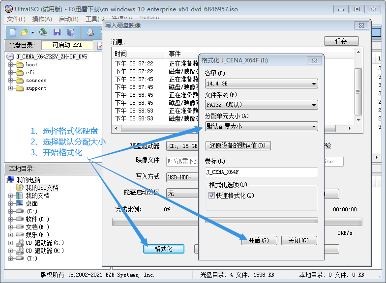The width and height of the screenshot is (386, 283).
Task: Click the Open CD/DVD (green arrow) toolbar icon
Action: 43,32
